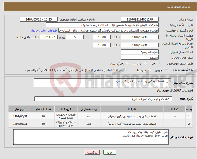Click the response deadline time 18:00 field

click(x=102, y=37)
